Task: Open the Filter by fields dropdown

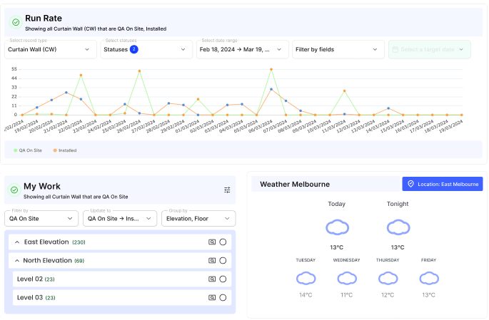Action: tap(338, 49)
